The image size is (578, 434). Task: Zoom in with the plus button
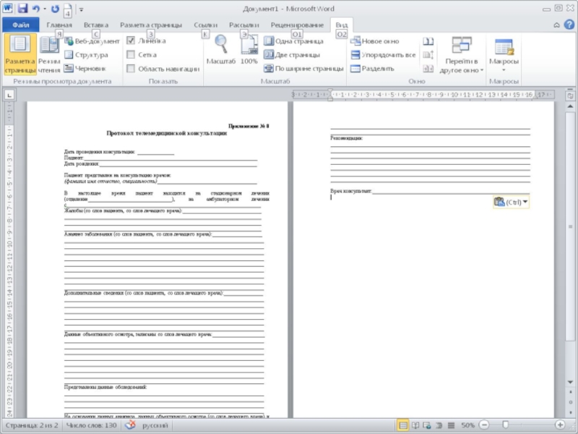tap(559, 425)
